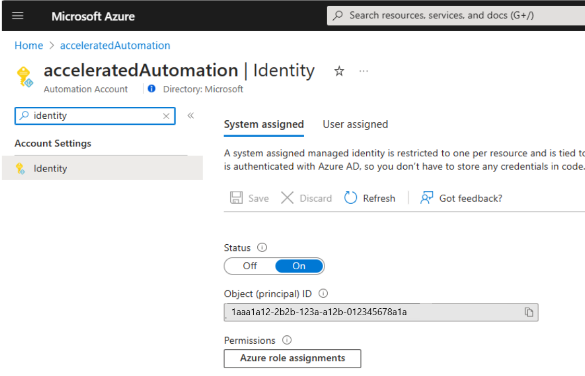
Task: Select Identity in Account Settings
Action: [50, 169]
